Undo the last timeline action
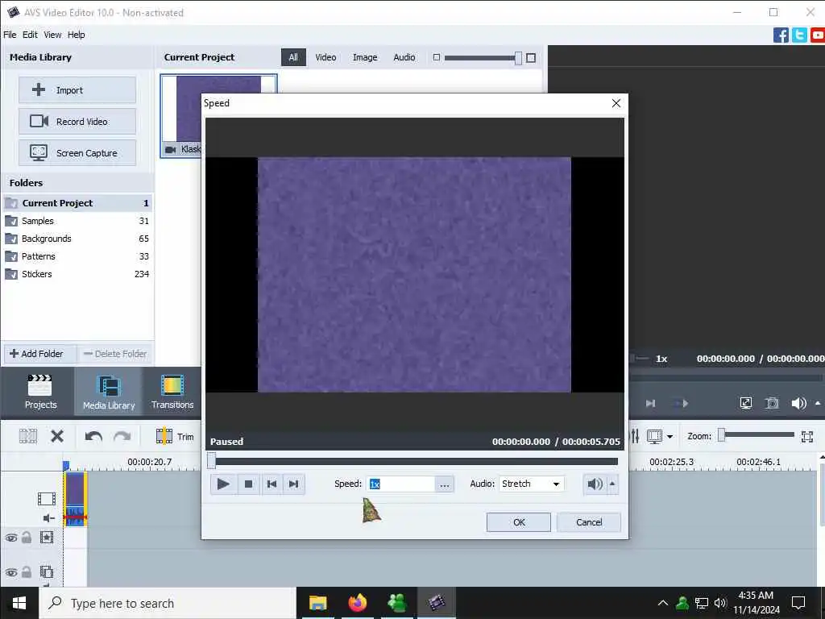Screen dimensions: 825x619 93,436
